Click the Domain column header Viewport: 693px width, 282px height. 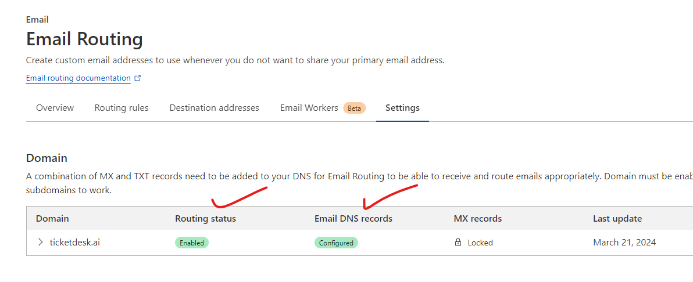(52, 219)
